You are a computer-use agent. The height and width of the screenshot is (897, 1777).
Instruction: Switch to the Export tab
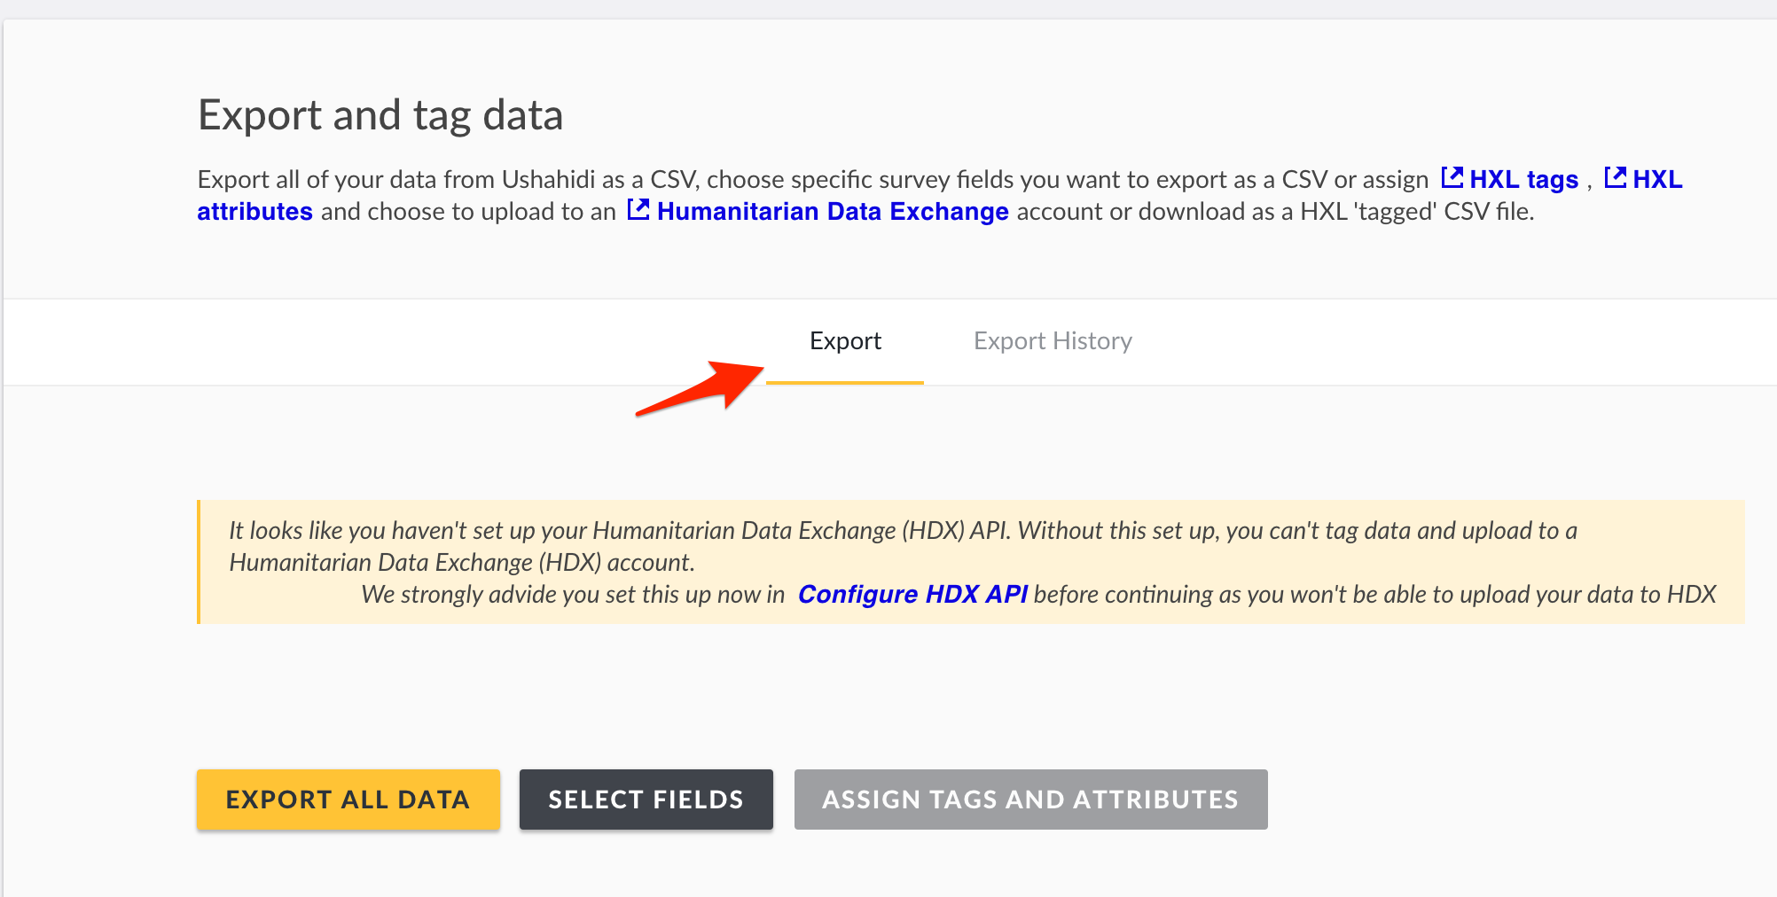(x=845, y=341)
